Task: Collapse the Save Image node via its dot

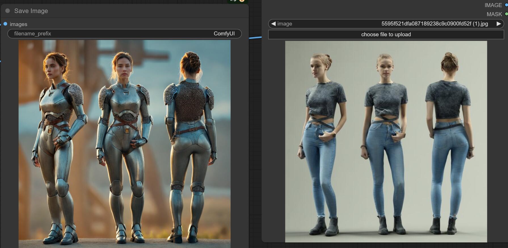Action: tap(8, 11)
